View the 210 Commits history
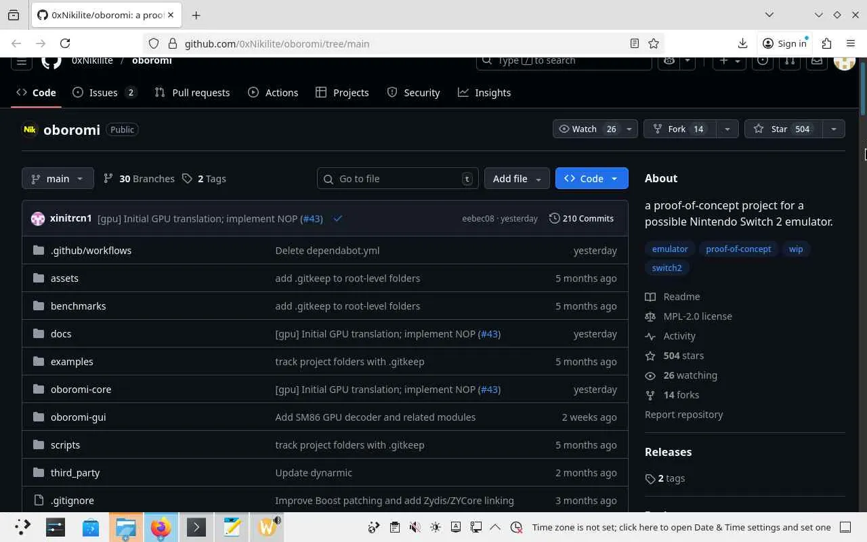Image resolution: width=867 pixels, height=542 pixels. coord(581,218)
